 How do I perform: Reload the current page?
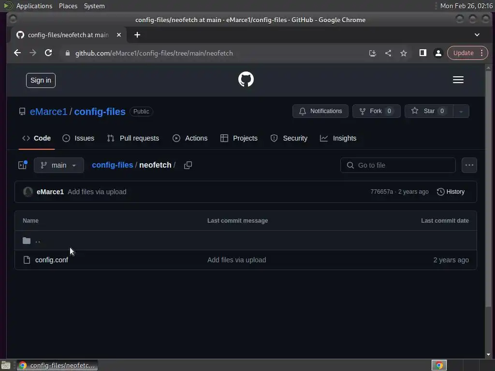[48, 53]
